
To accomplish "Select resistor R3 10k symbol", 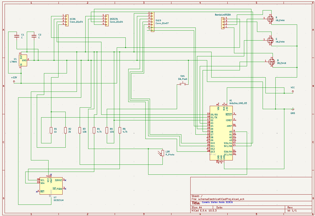I will (x=80, y=130).
